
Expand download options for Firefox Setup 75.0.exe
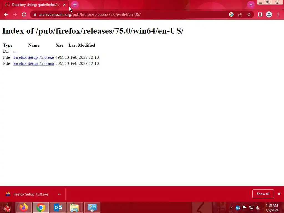59,194
